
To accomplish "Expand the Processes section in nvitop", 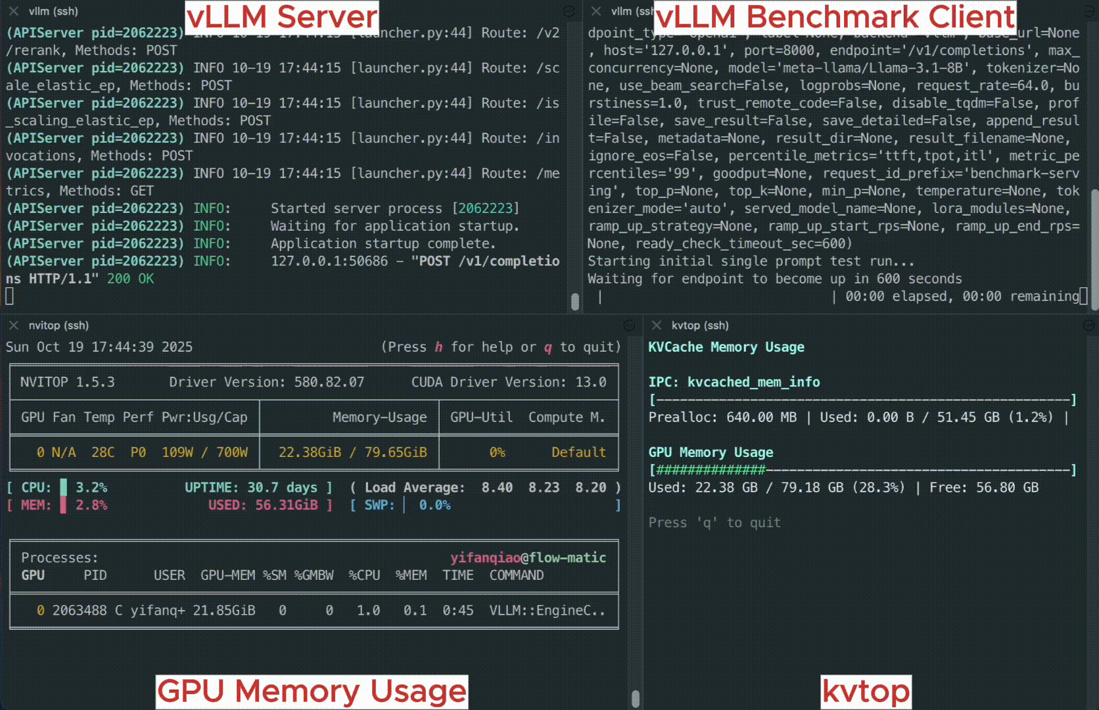I will (x=59, y=557).
